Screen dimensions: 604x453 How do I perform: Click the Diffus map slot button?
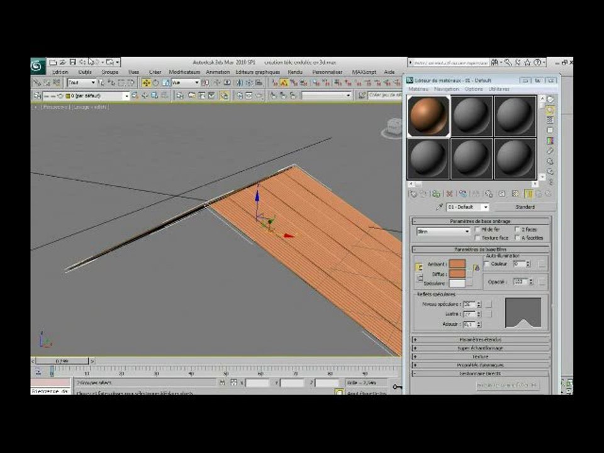coord(469,274)
